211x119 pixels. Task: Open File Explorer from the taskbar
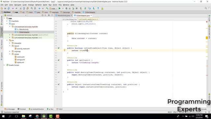[x=23, y=116]
